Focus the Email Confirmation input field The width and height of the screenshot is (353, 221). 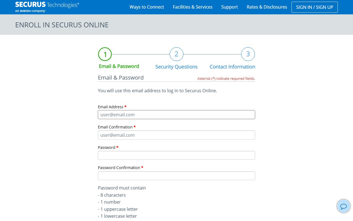click(x=176, y=135)
